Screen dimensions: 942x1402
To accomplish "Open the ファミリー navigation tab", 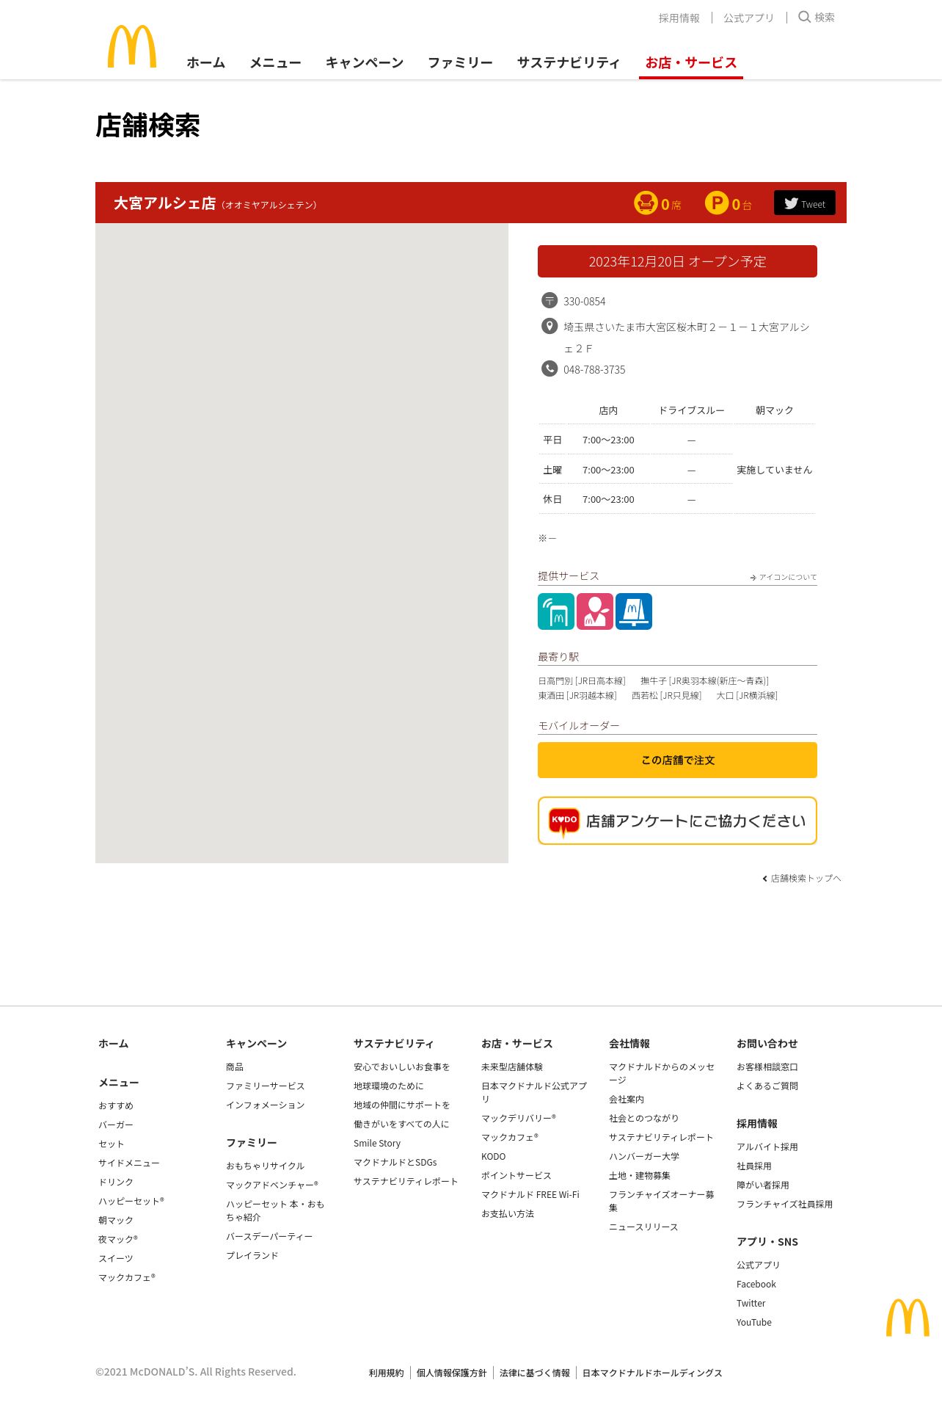I will pyautogui.click(x=461, y=63).
